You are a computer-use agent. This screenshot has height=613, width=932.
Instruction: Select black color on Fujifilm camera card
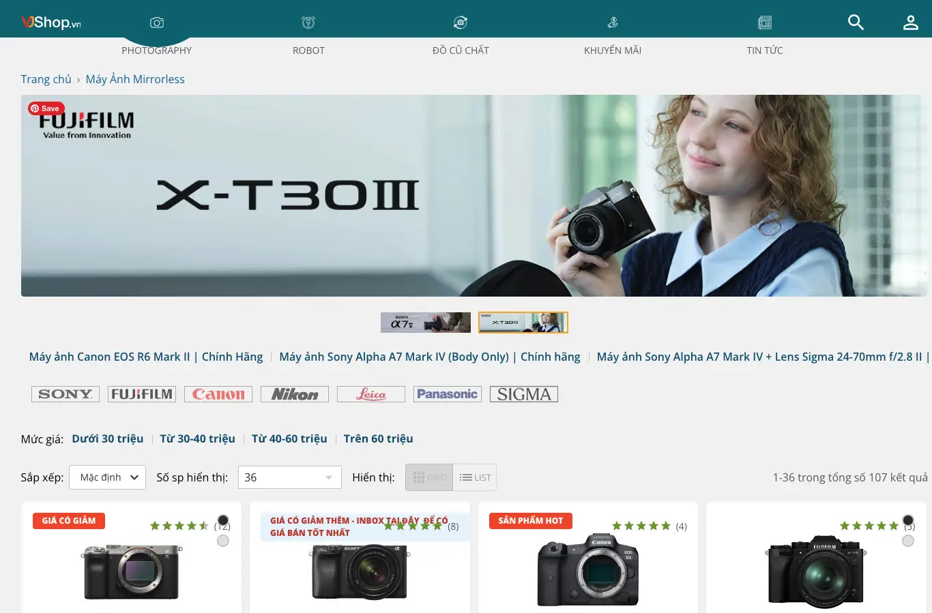pyautogui.click(x=908, y=520)
